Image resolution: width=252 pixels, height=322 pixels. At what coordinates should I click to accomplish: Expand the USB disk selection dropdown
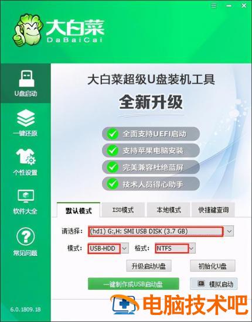point(229,231)
